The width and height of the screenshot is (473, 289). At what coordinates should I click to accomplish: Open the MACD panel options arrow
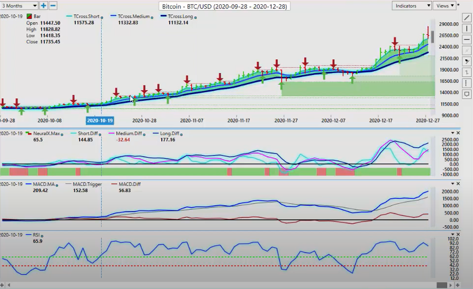[452, 184]
